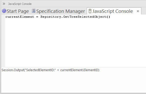Viewport: 146px width, 94px height.
Task: Click the equals sign in the output line
Action: point(37,17)
